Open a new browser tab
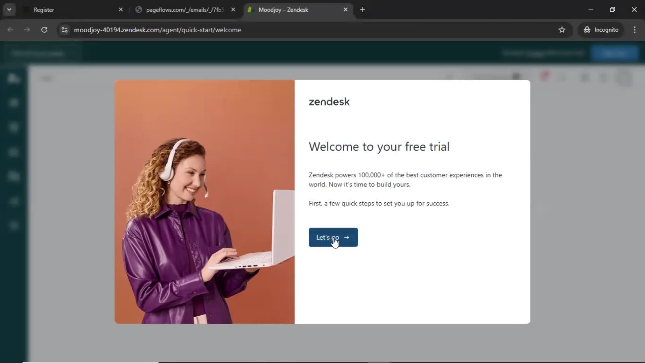Screen dimensions: 645x363 [x=362, y=10]
